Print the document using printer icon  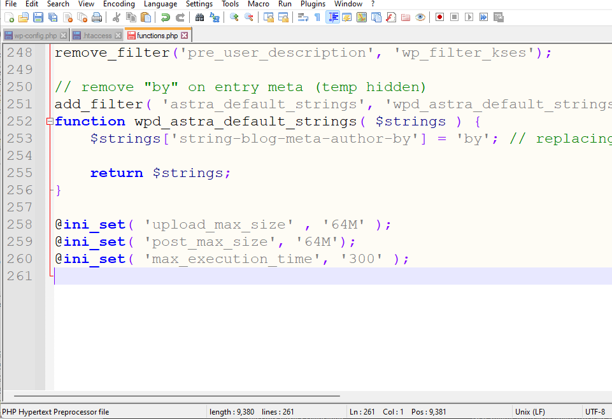click(97, 17)
